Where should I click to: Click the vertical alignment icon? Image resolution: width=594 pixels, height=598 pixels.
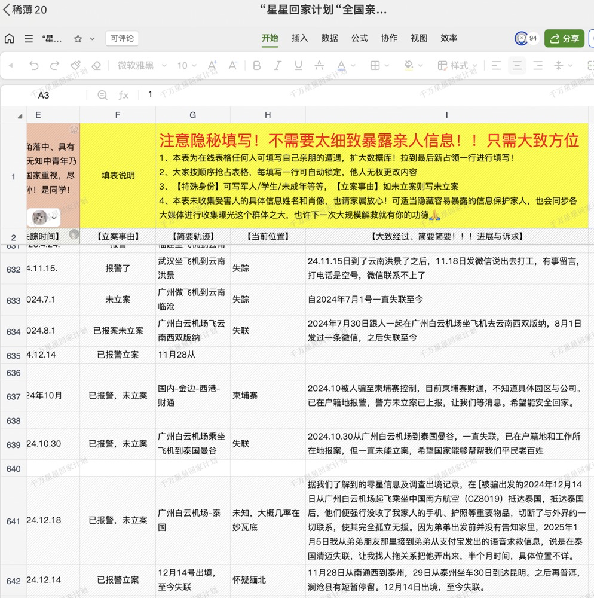[x=559, y=66]
